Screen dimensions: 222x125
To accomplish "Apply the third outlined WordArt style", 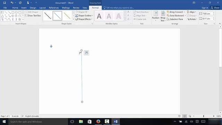I will (118, 16).
